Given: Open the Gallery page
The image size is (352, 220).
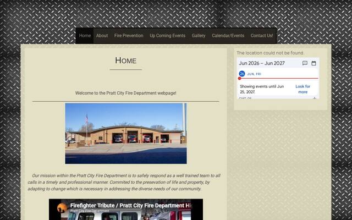Looking at the screenshot, I should coord(199,36).
